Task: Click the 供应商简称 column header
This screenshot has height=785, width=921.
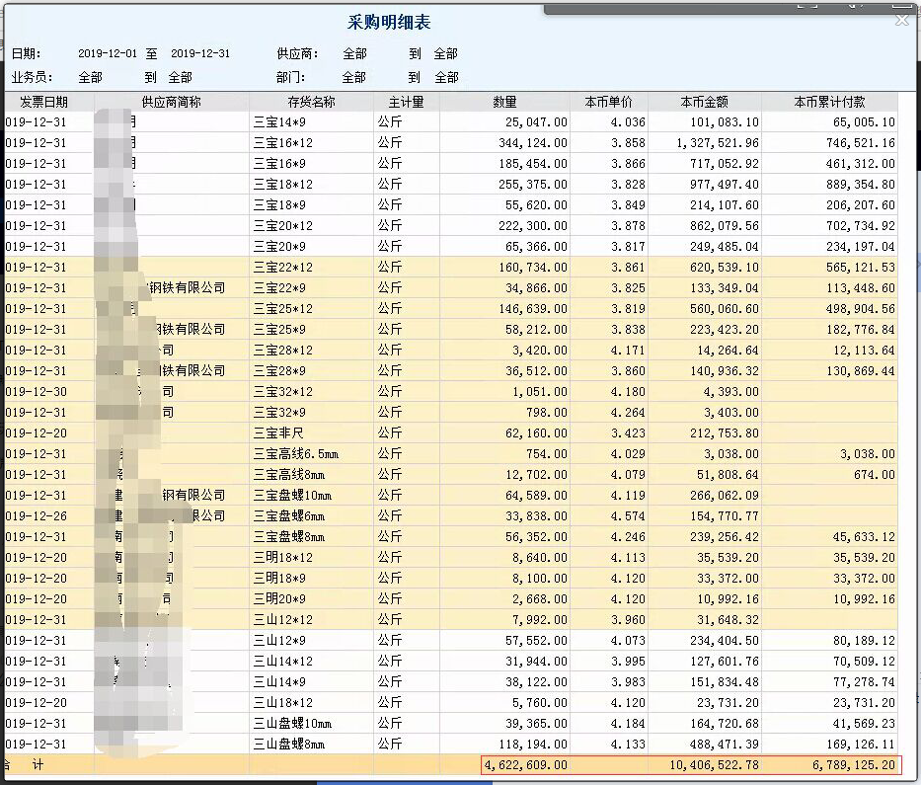Action: click(172, 102)
